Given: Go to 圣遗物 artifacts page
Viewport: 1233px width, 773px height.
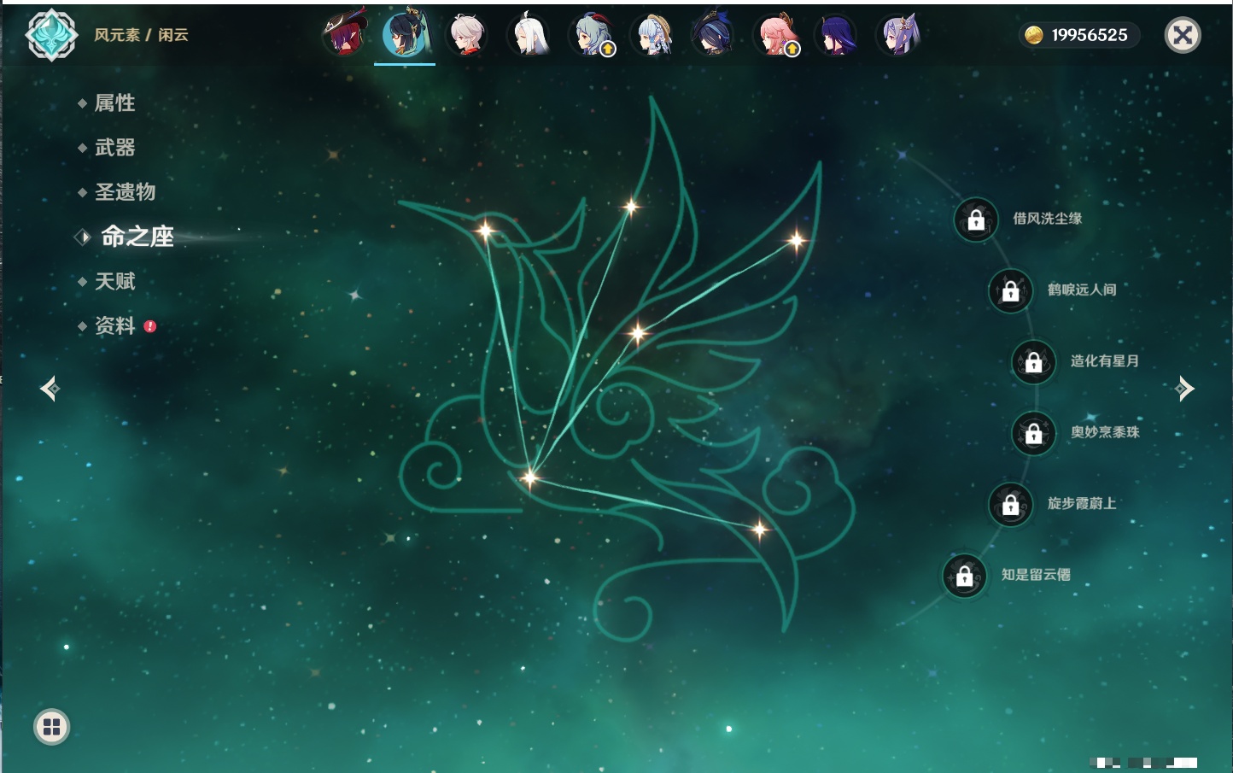Looking at the screenshot, I should click(125, 192).
